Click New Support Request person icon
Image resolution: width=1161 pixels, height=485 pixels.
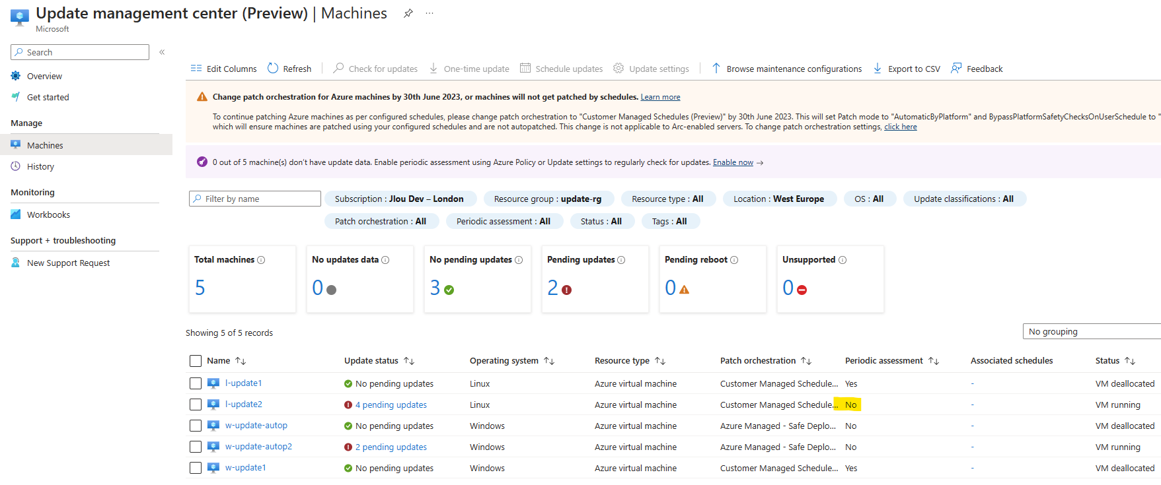(16, 263)
